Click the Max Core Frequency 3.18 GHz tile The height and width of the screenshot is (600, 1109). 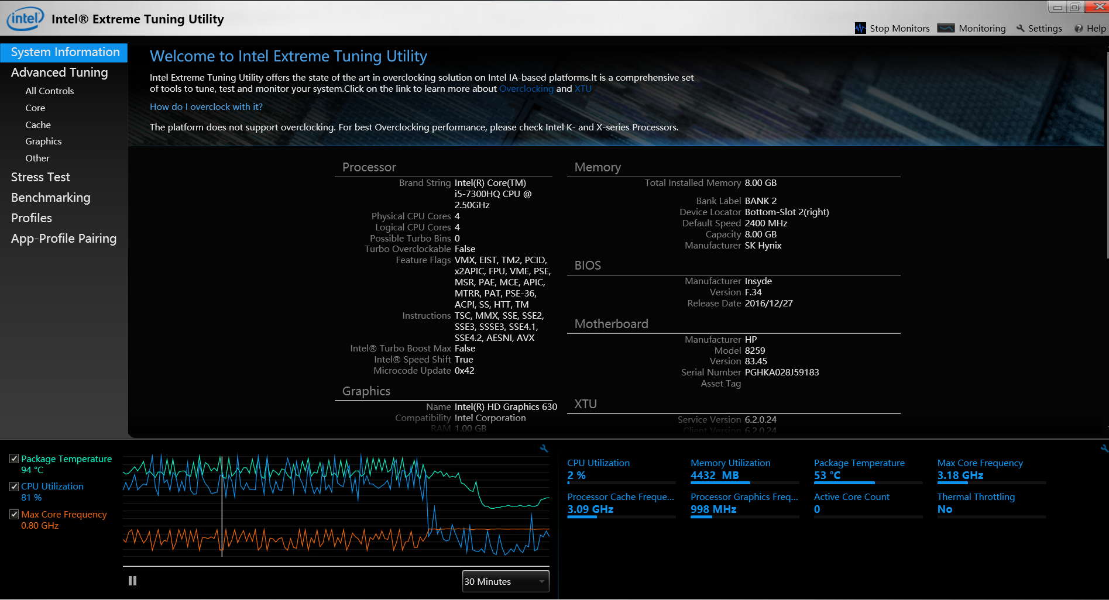[991, 470]
